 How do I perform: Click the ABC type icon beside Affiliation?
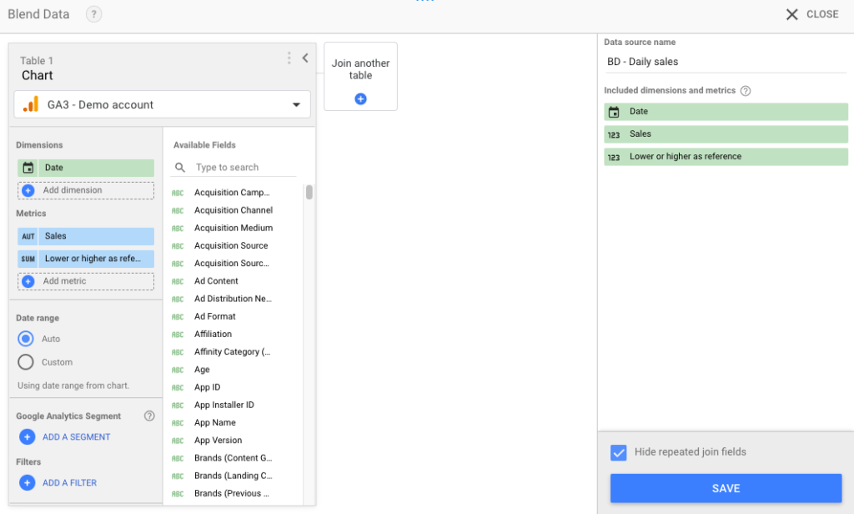178,335
